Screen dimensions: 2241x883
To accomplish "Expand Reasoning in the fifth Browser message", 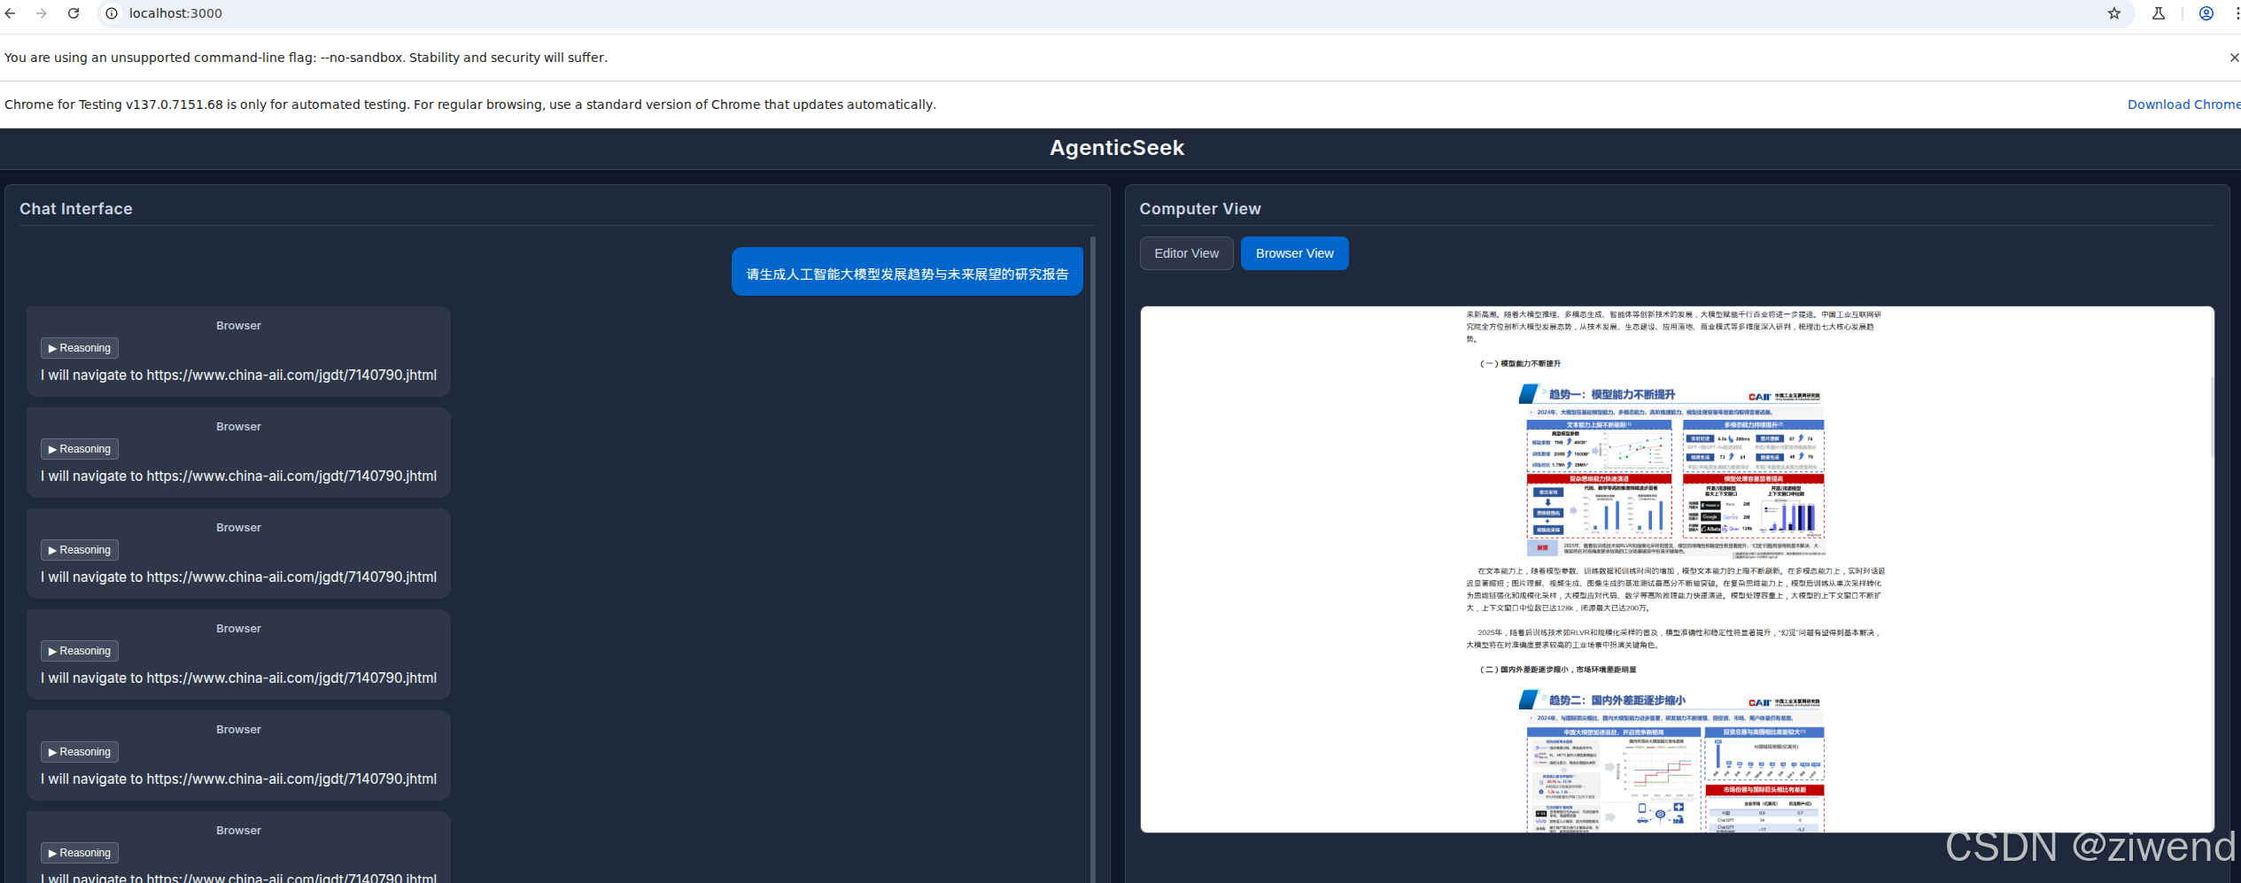I will click(80, 752).
